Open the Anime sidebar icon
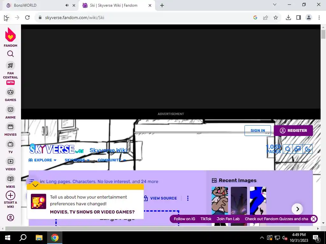 (11, 110)
